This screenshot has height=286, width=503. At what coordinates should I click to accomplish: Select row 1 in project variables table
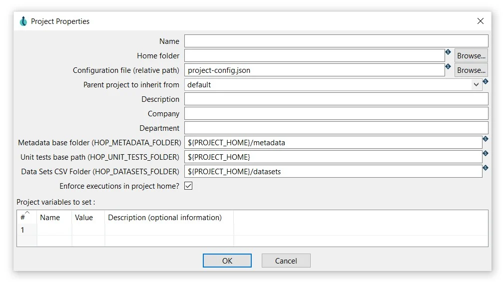pos(27,230)
